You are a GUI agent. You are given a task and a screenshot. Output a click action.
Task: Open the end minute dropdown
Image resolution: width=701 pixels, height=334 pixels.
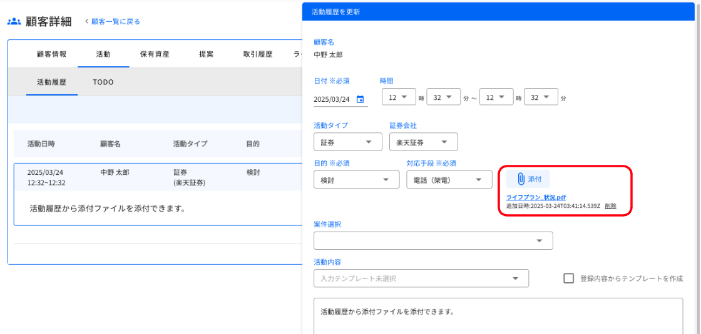click(541, 97)
